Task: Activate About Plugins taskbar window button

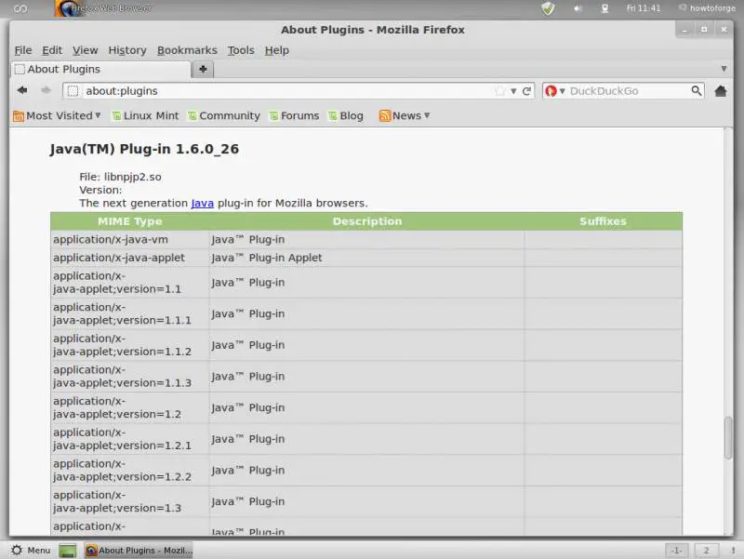Action: 139,551
